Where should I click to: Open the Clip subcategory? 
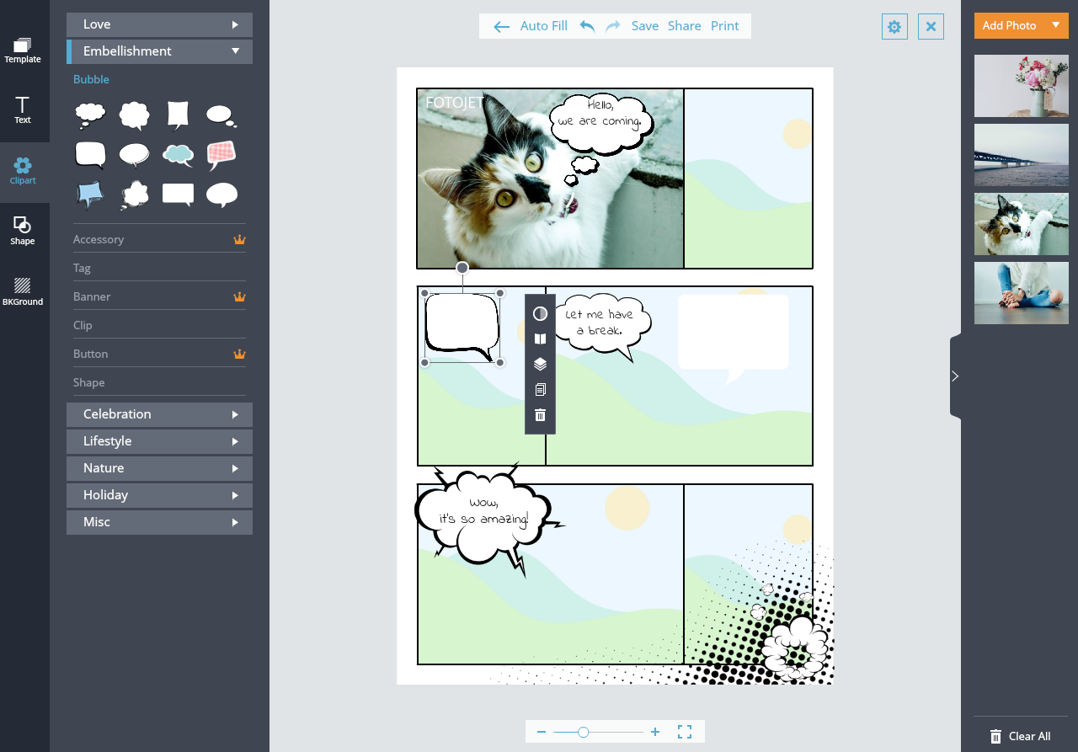(159, 325)
